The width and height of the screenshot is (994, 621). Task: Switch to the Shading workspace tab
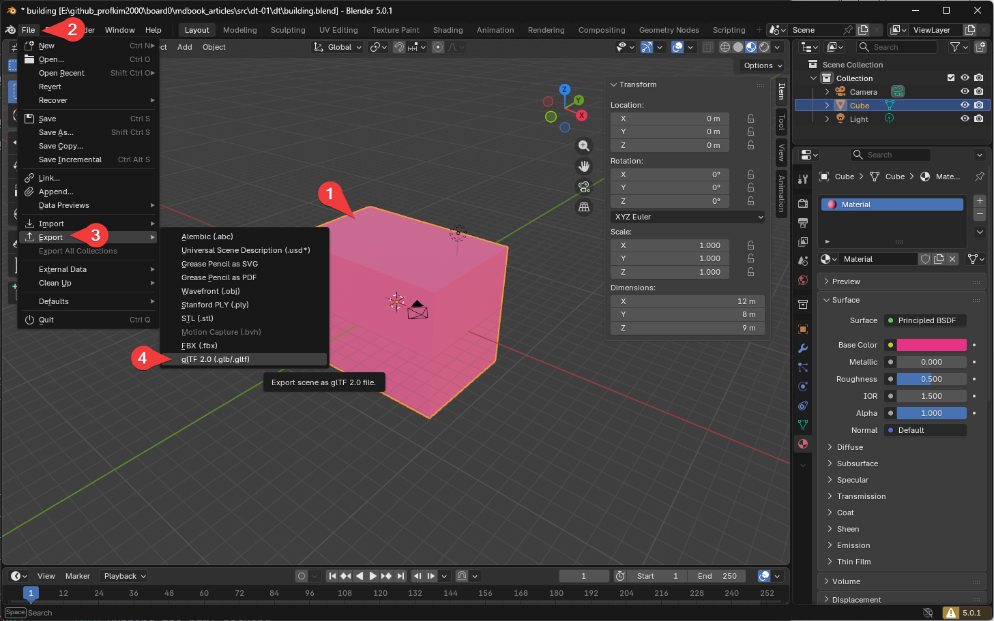448,30
